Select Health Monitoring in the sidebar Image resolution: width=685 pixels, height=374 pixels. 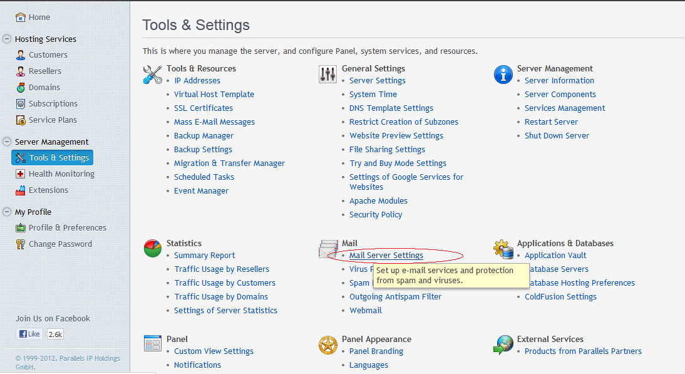coord(61,174)
